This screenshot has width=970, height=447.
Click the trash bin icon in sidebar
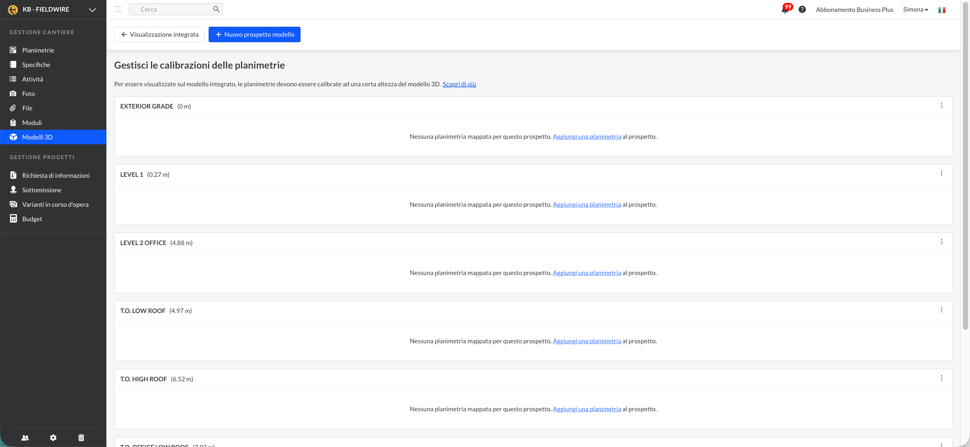pyautogui.click(x=81, y=438)
